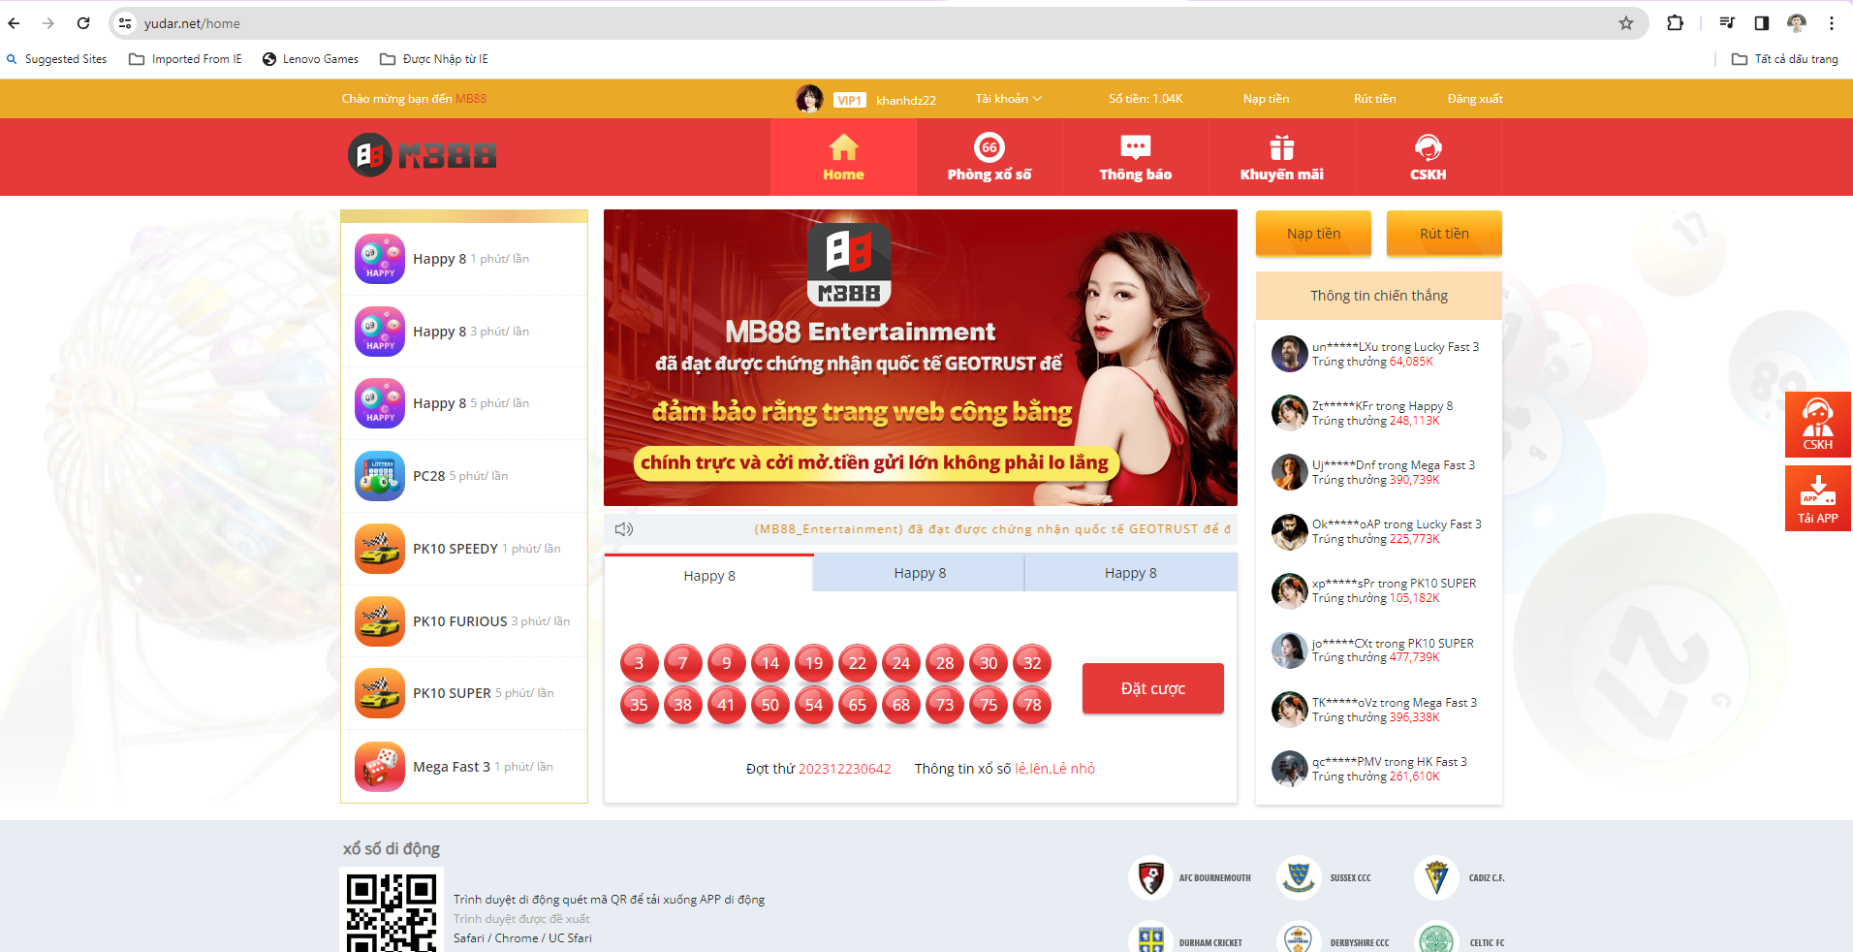This screenshot has height=952, width=1853.
Task: Click the Thông tin chiến thắng header
Action: pos(1379,296)
